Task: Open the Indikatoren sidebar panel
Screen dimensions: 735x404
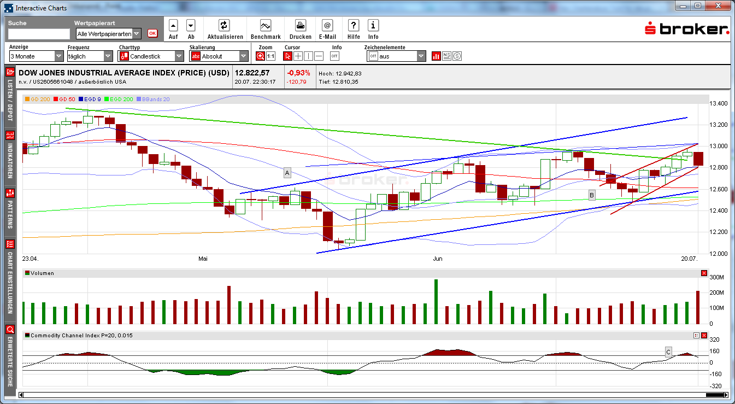Action: coord(10,156)
